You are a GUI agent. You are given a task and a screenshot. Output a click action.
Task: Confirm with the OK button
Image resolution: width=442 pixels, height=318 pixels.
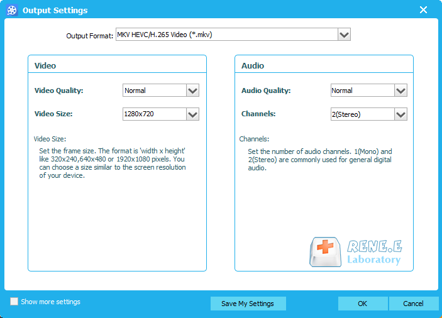coord(363,304)
